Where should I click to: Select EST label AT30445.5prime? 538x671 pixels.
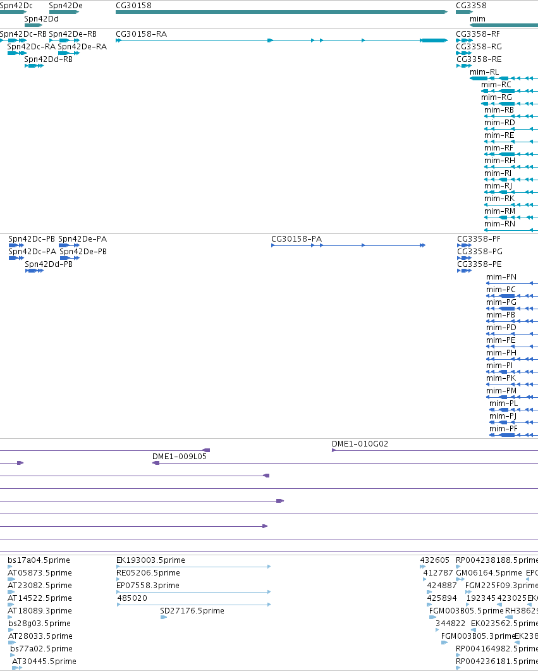coord(44,662)
